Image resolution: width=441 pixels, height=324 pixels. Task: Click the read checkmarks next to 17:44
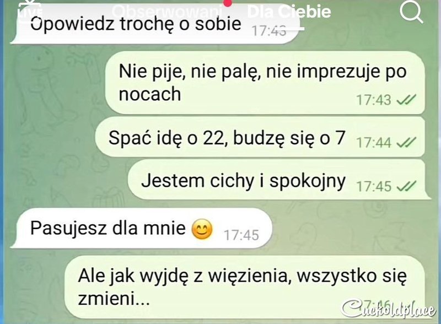click(x=406, y=142)
